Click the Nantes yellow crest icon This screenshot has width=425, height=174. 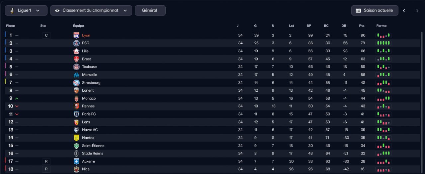tap(76, 138)
